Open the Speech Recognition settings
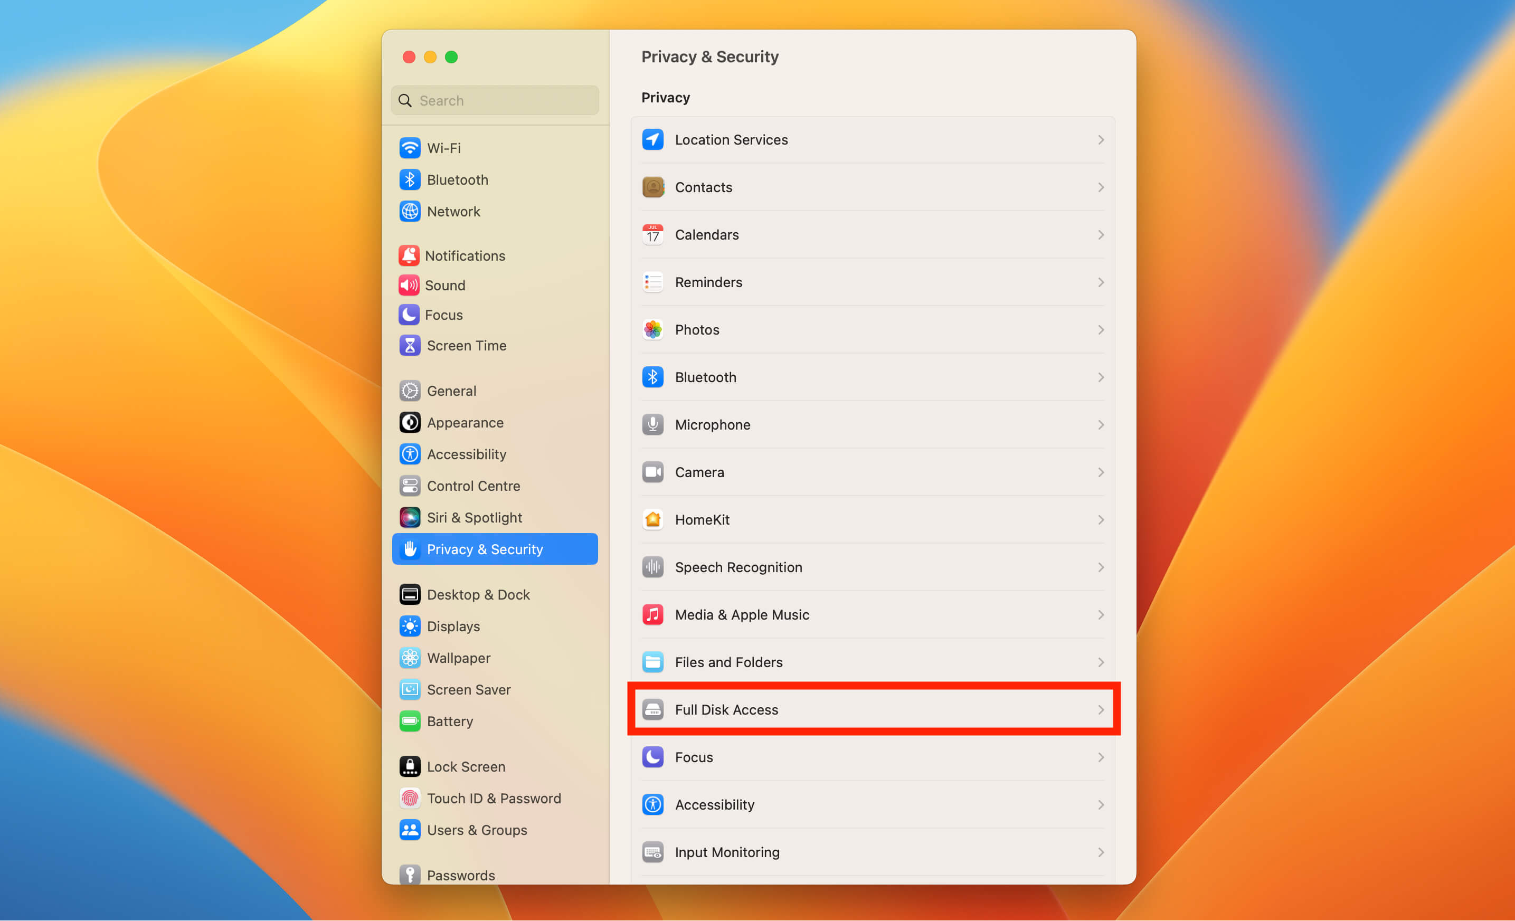The width and height of the screenshot is (1515, 921). (x=873, y=566)
